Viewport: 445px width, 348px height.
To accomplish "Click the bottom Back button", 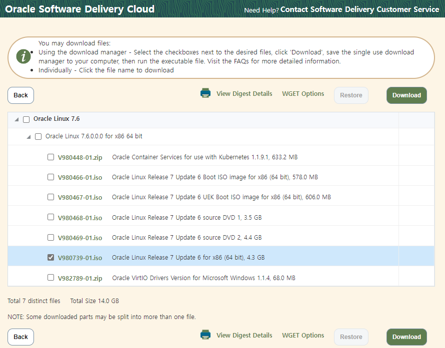I will (x=20, y=337).
